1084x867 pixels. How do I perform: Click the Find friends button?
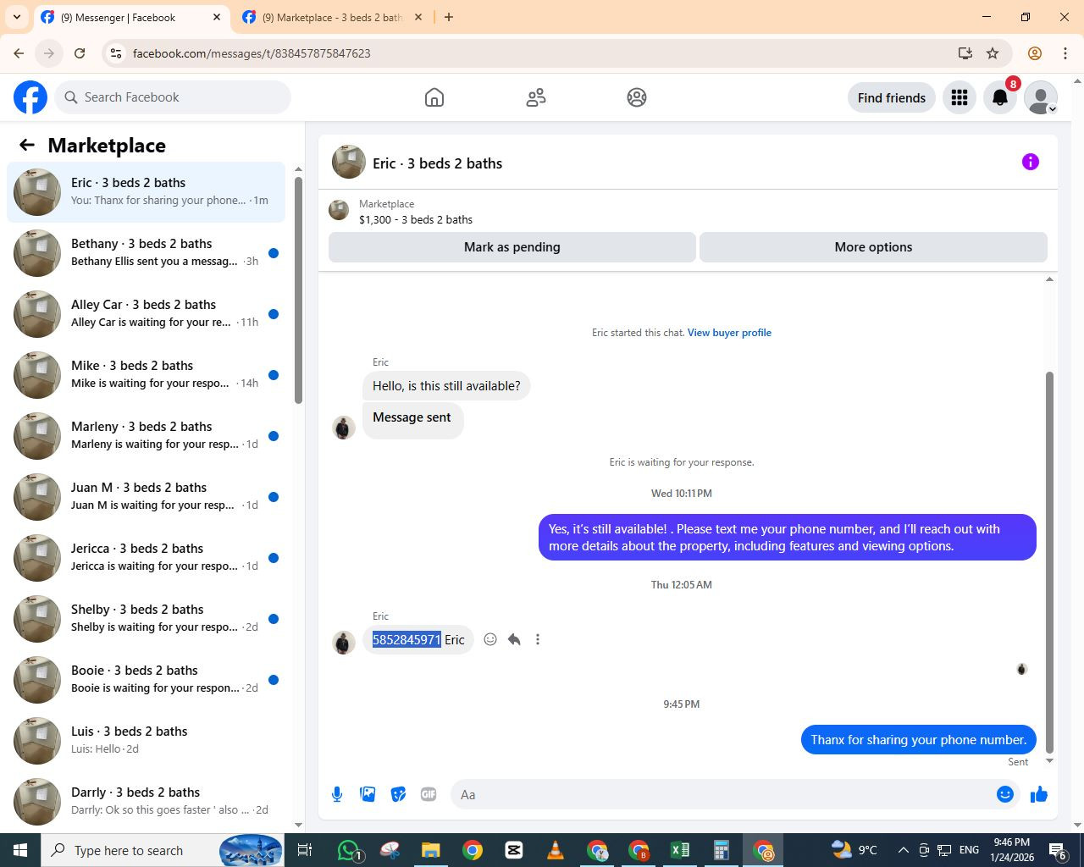tap(892, 97)
